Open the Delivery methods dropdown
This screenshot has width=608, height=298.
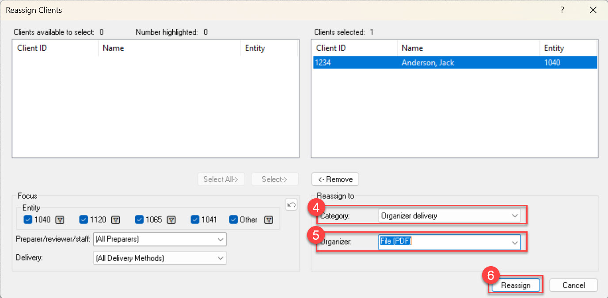point(160,258)
